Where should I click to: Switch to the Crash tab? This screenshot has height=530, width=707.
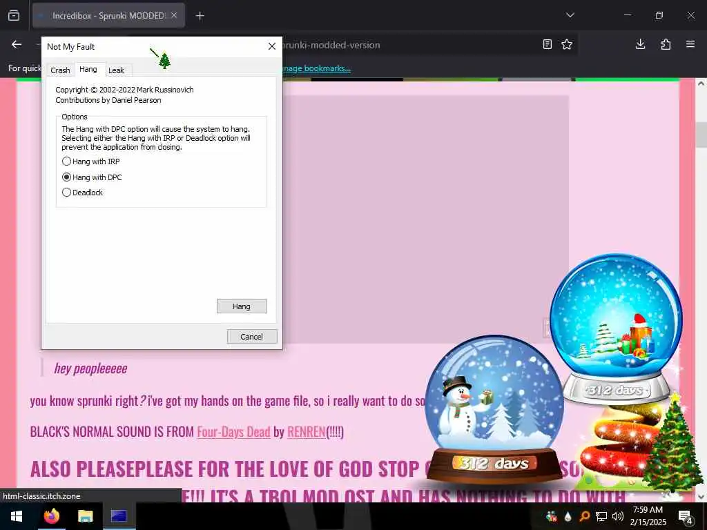coord(61,70)
